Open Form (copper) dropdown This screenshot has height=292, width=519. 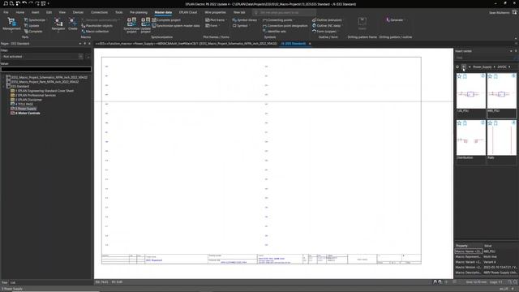click(x=324, y=31)
